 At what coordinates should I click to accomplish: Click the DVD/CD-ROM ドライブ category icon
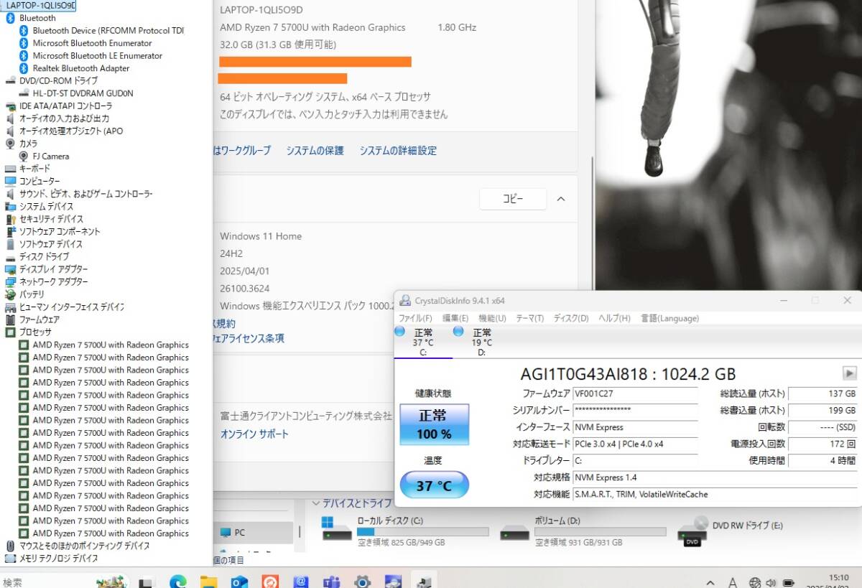11,80
